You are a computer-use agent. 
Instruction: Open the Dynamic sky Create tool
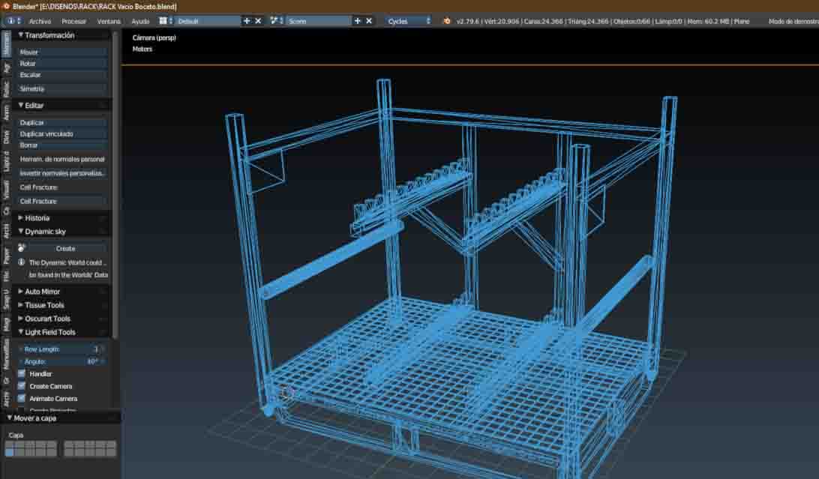point(64,247)
